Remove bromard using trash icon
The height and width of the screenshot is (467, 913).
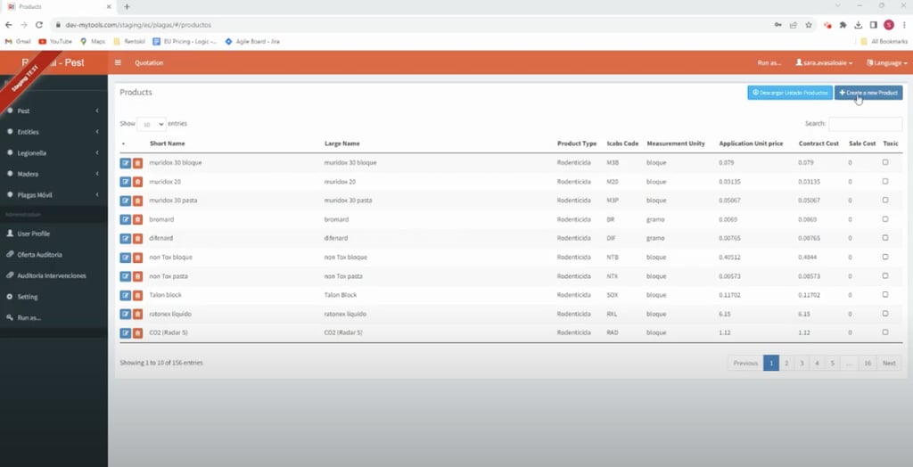coord(137,219)
